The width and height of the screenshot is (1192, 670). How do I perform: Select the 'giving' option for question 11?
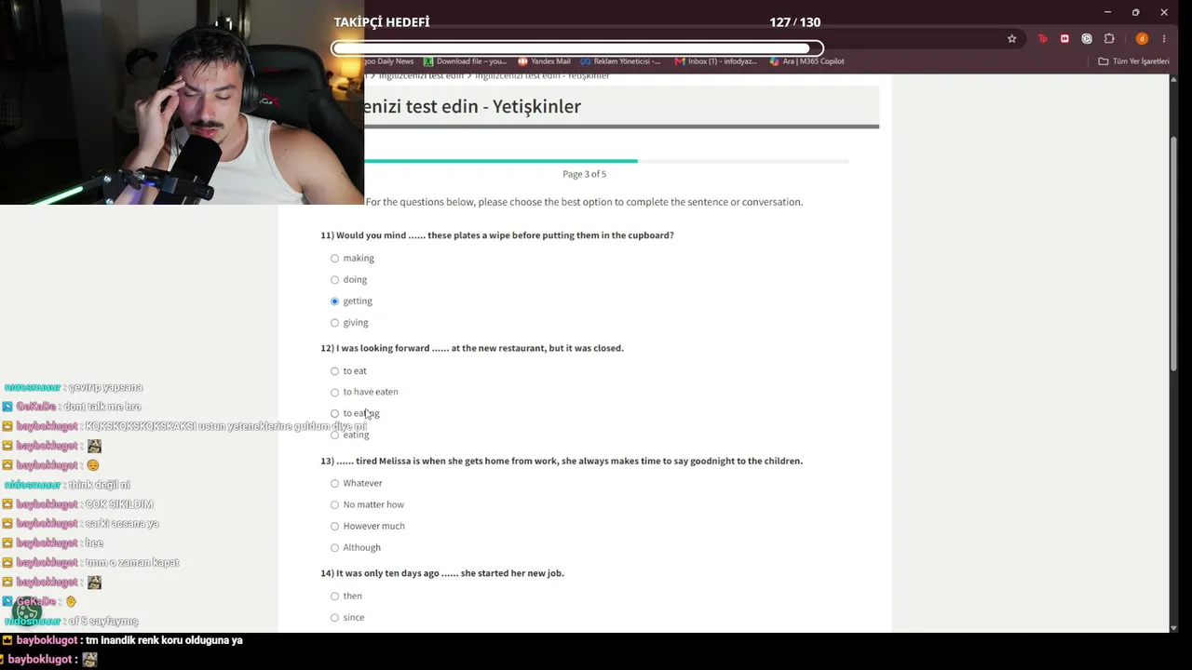pos(334,323)
